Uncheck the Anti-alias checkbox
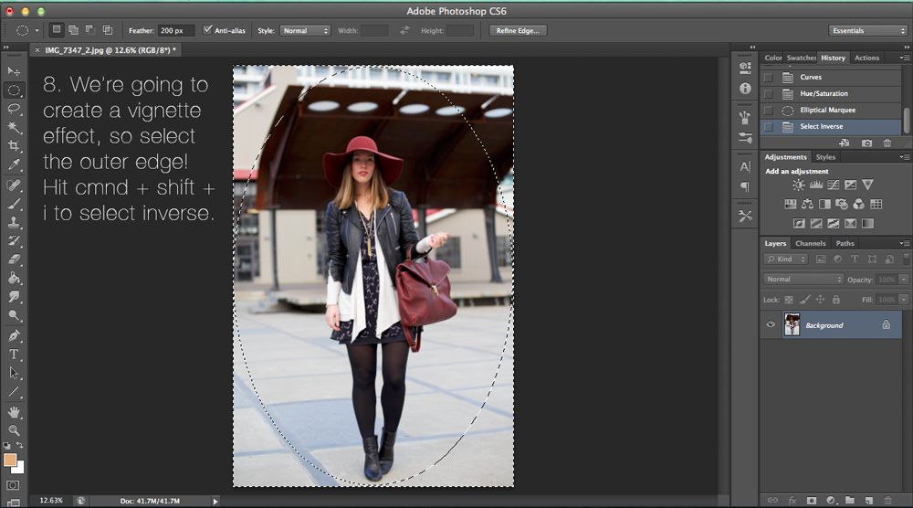 point(208,30)
